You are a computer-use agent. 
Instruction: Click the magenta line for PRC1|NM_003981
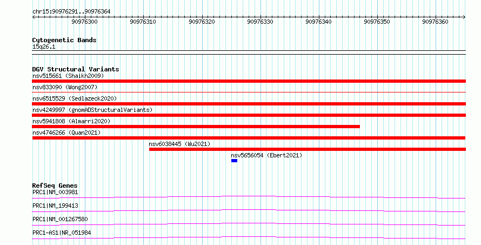click(249, 197)
